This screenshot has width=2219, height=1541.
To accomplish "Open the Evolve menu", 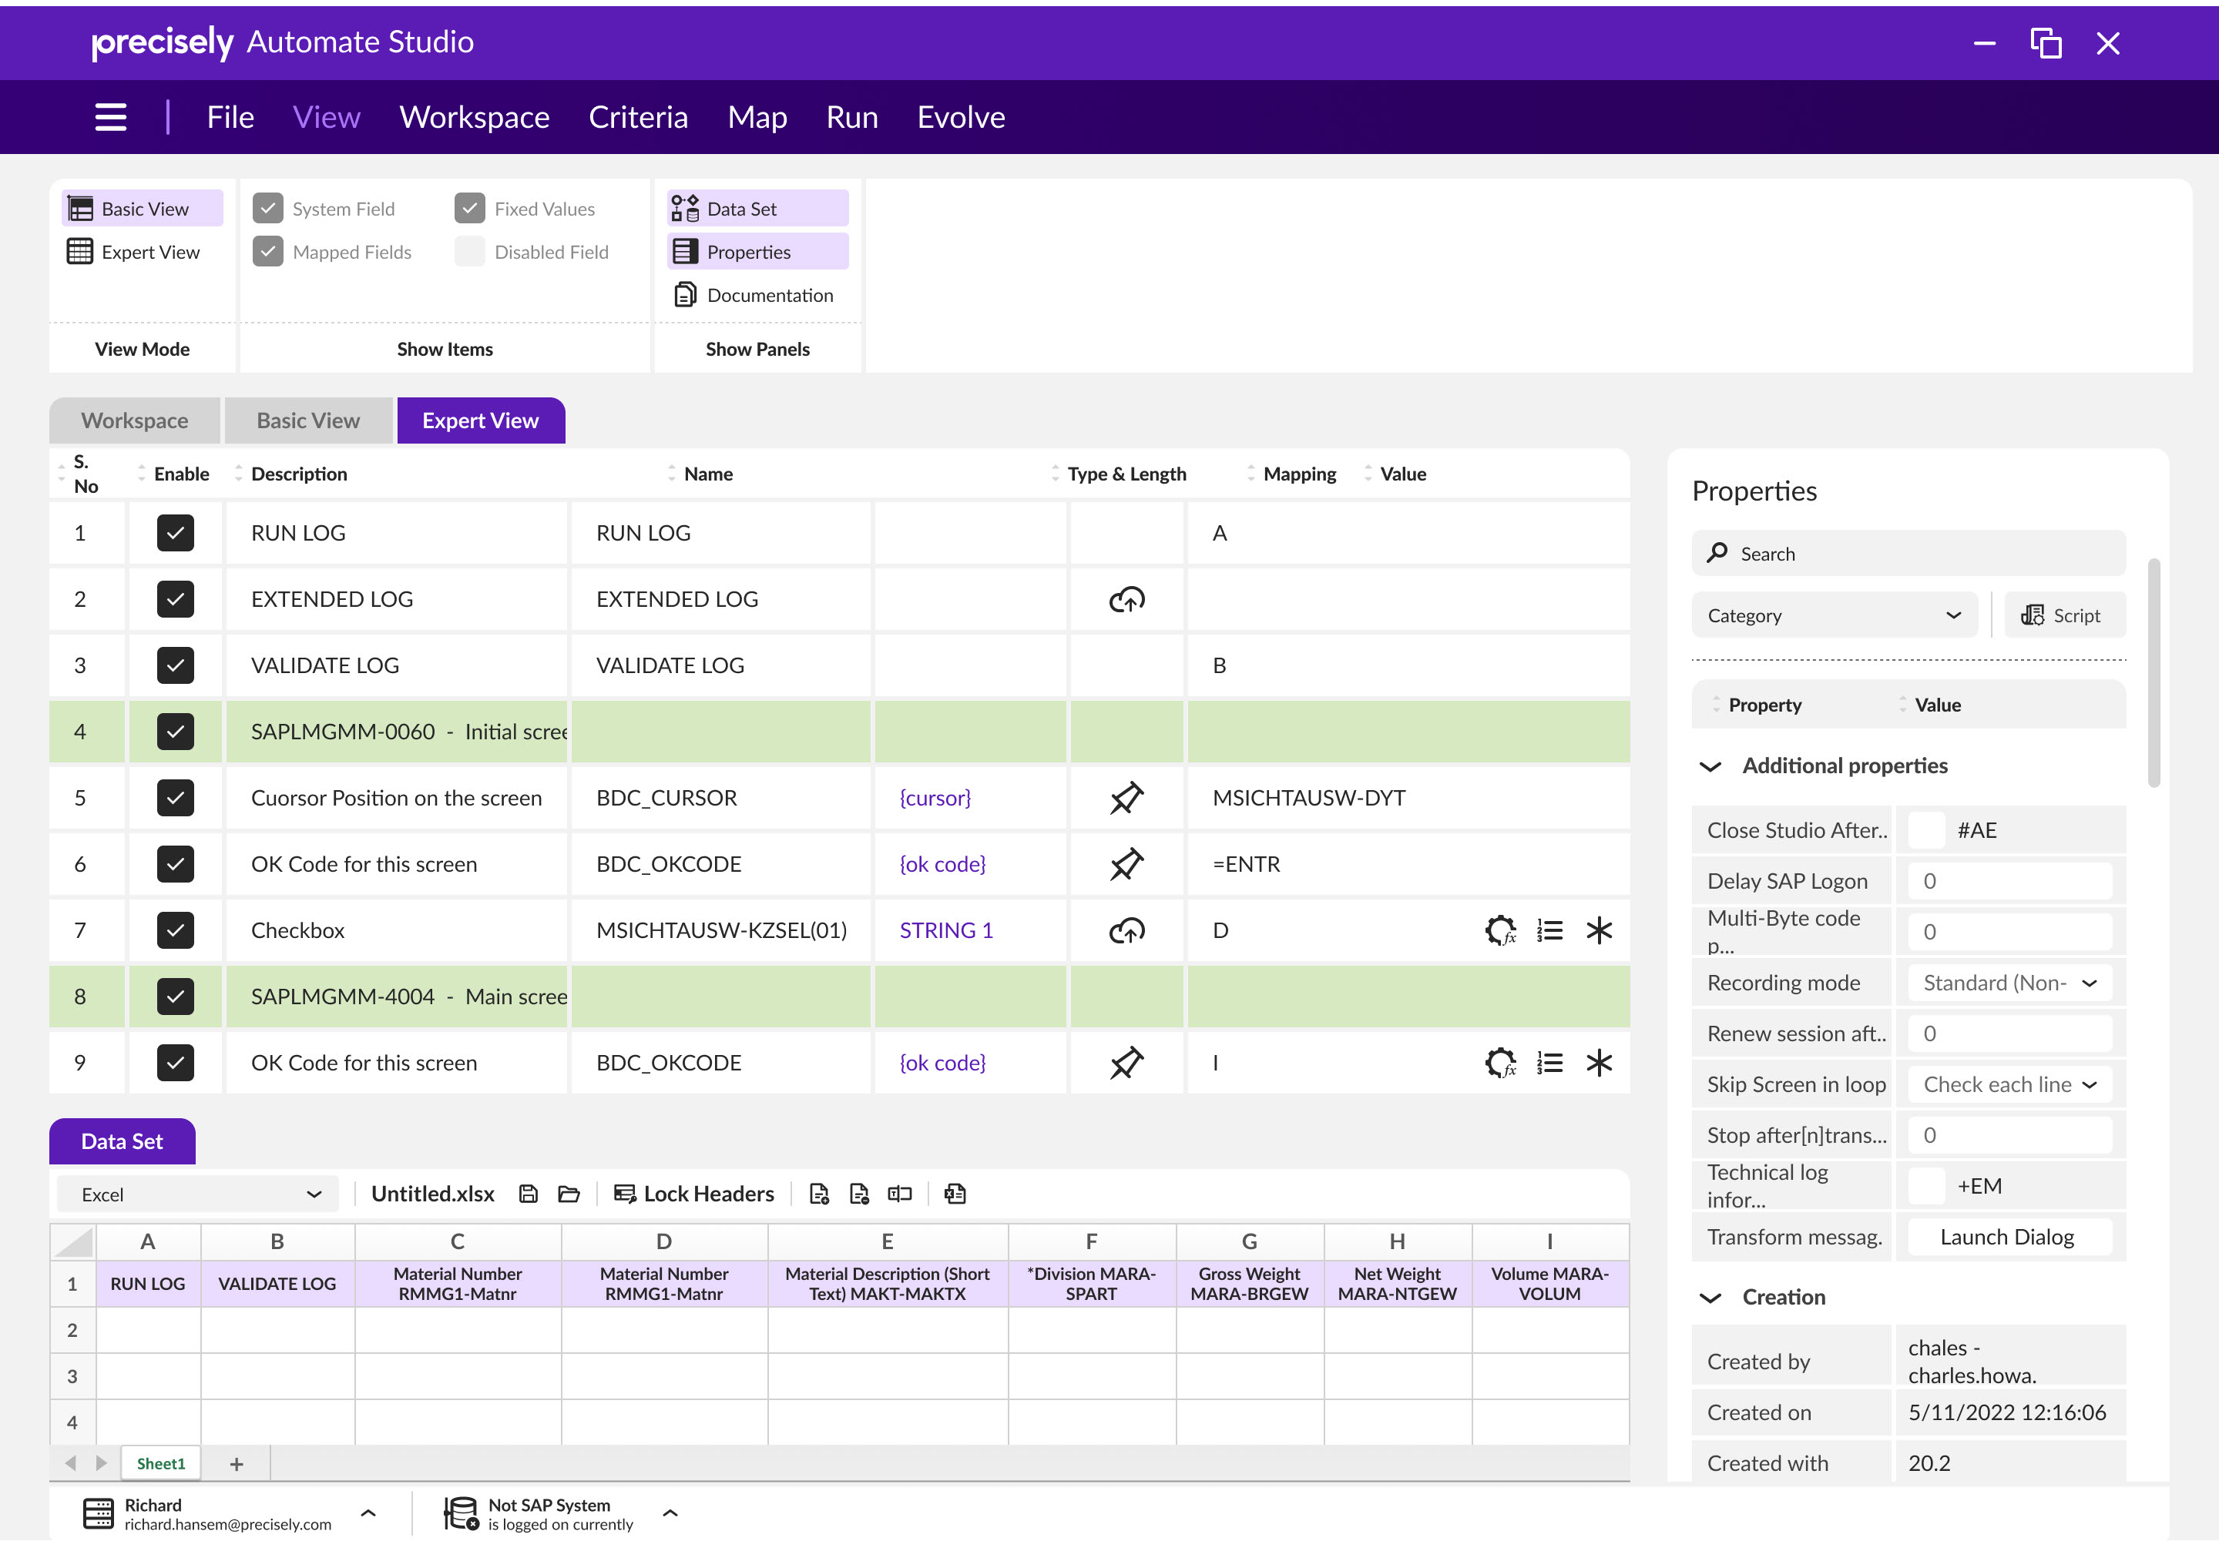I will 962,117.
